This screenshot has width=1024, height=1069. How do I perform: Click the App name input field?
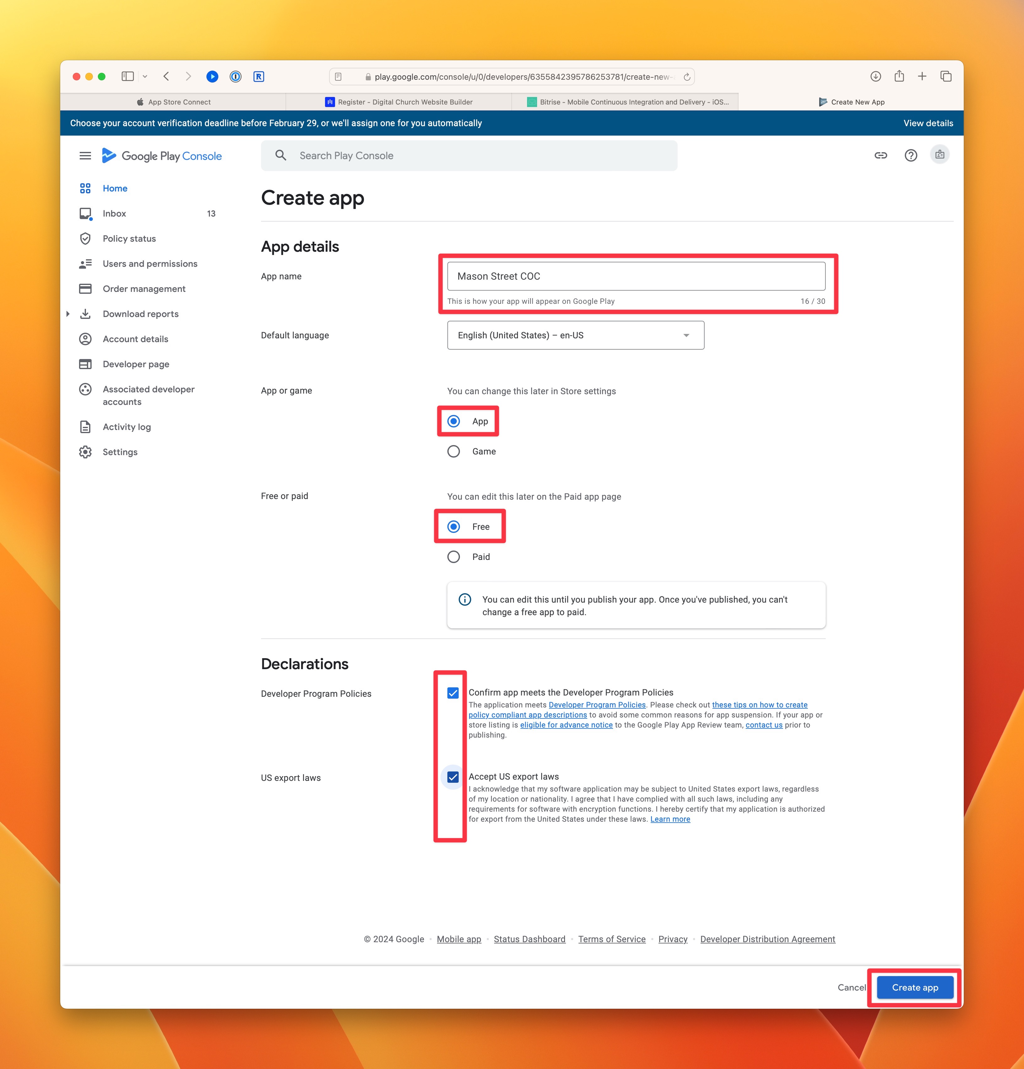[636, 276]
